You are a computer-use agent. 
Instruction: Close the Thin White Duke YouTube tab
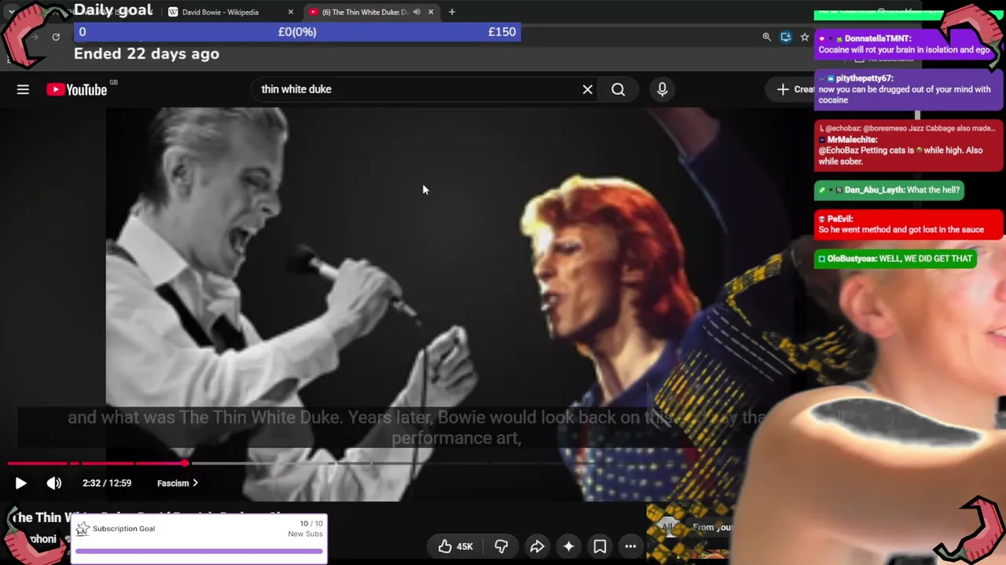pos(431,12)
